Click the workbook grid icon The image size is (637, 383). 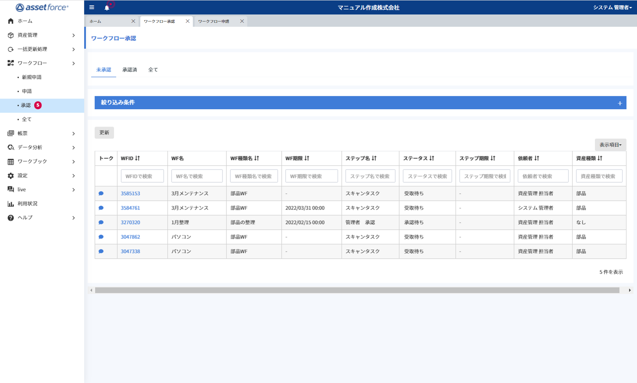(x=11, y=161)
